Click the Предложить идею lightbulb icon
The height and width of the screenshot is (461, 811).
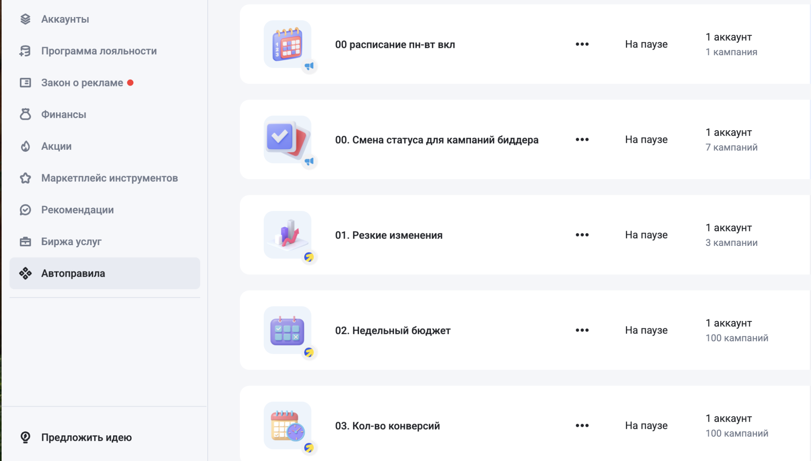point(25,437)
